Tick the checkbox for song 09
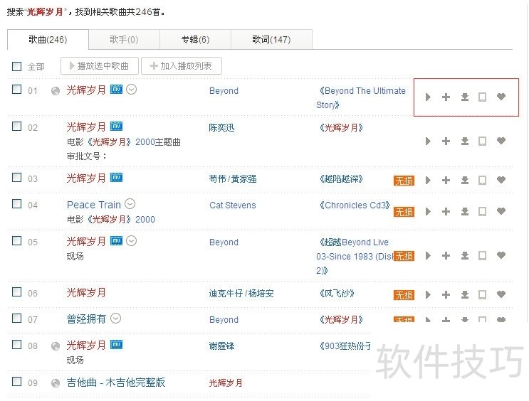The height and width of the screenshot is (401, 529). pos(16,382)
